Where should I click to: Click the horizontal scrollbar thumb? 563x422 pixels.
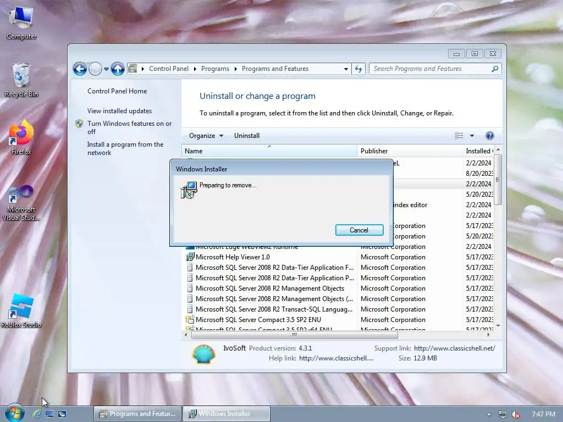(x=295, y=335)
